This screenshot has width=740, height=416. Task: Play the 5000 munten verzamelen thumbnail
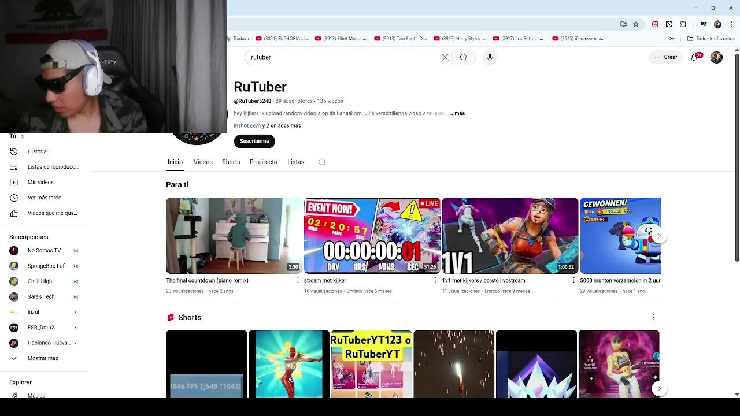pos(620,236)
